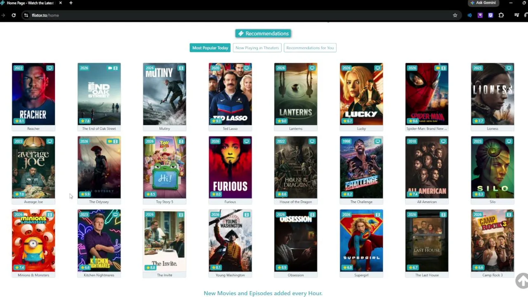The image size is (528, 297).
Task: Open the Supergirl poster thumbnail
Action: [361, 241]
